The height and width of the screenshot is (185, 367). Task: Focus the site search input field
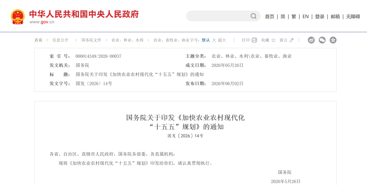click(223, 16)
